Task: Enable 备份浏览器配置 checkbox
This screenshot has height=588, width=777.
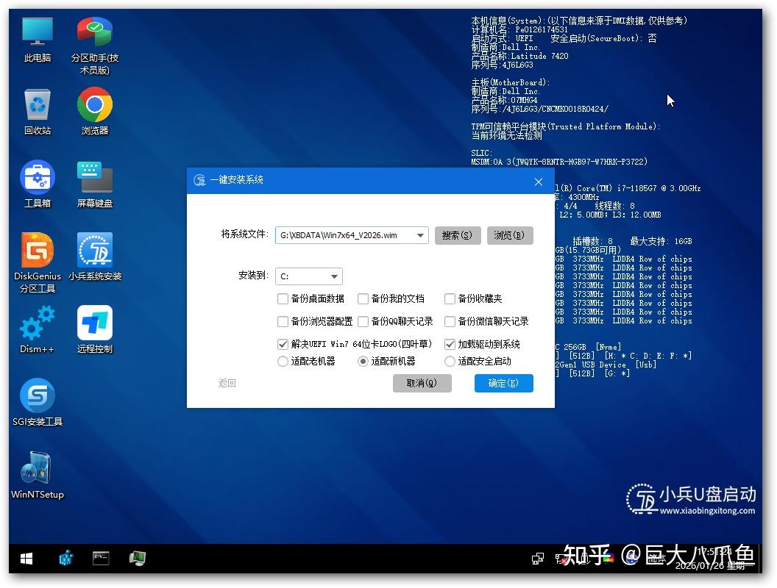Action: [x=283, y=321]
